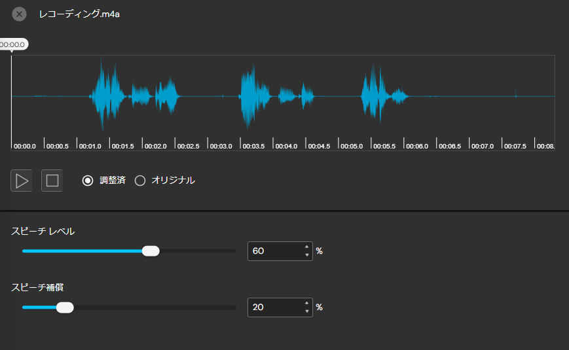Click the 00:02.0 label on timeline ruler

[x=155, y=146]
